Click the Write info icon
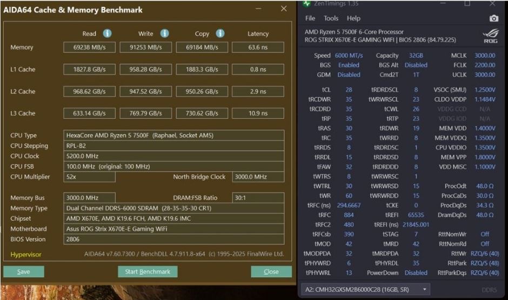The image size is (508, 300). 165,33
